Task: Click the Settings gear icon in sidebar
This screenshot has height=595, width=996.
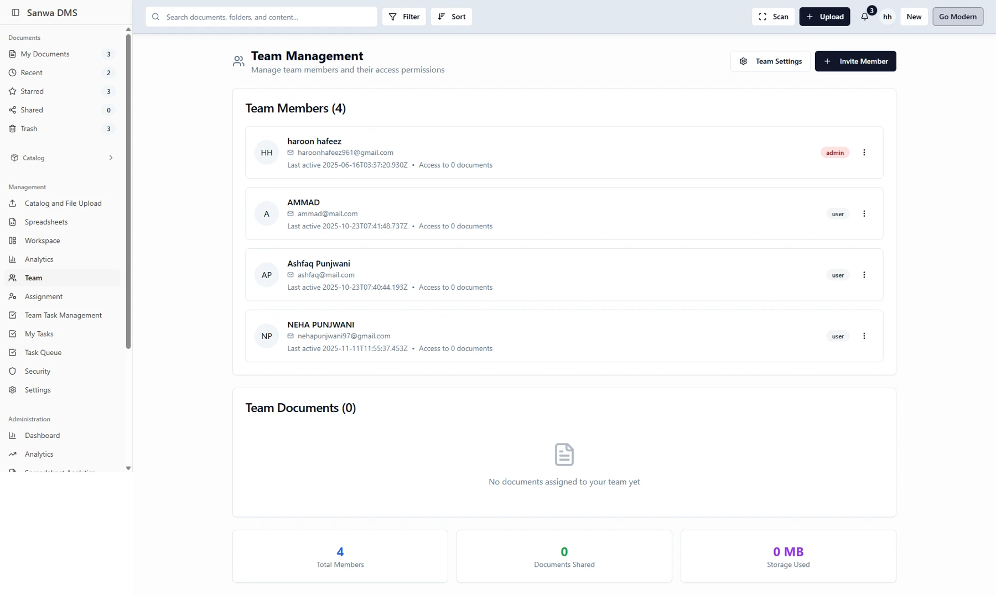Action: (x=12, y=390)
